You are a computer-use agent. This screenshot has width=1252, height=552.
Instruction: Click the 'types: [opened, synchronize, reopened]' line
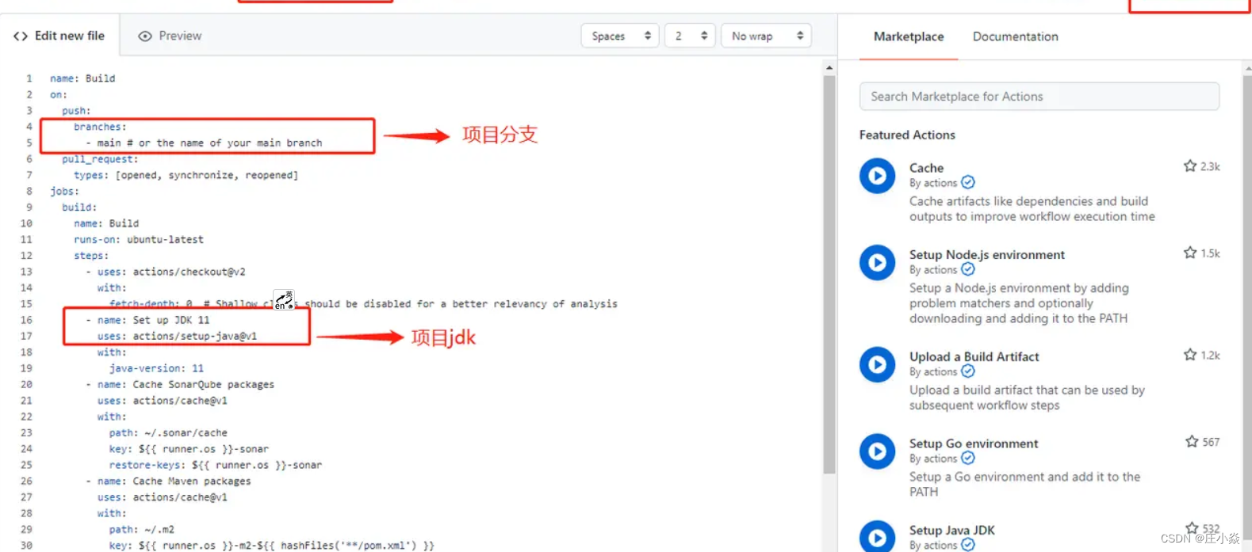pyautogui.click(x=186, y=175)
